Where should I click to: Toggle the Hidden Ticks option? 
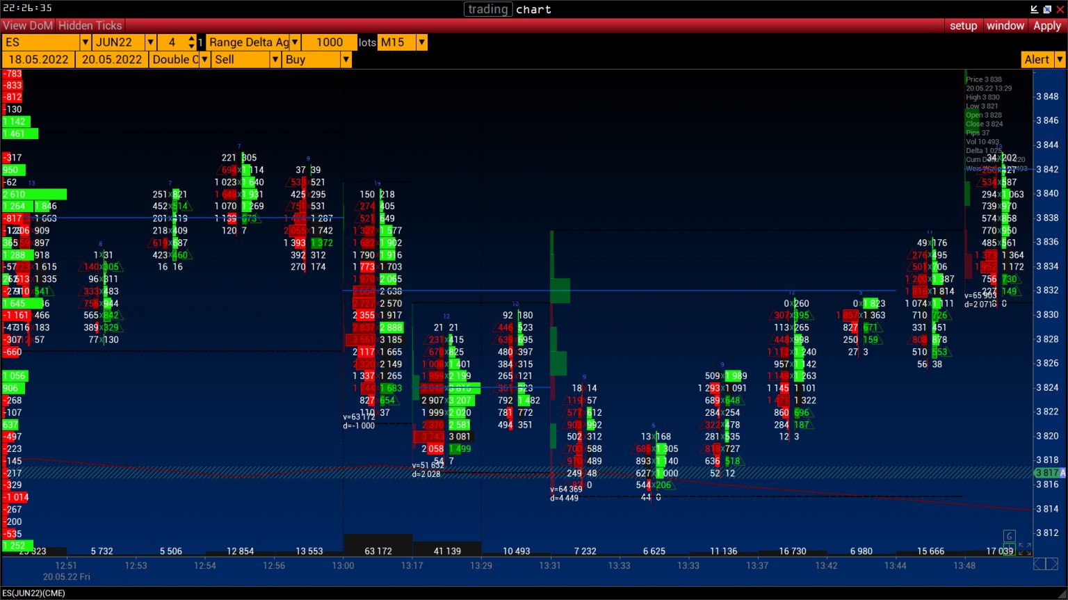point(90,26)
